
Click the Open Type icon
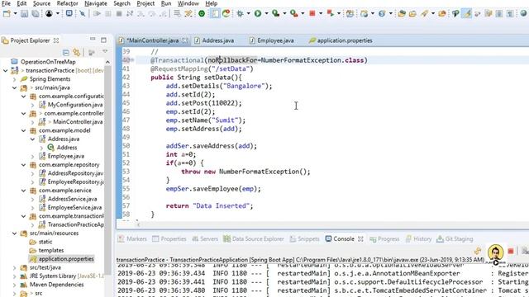click(402, 13)
